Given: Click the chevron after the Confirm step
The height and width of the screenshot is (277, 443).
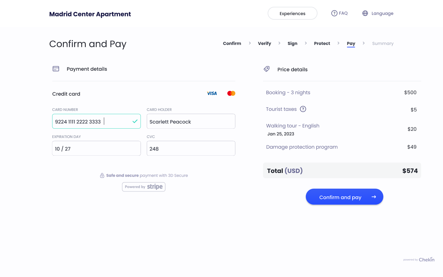Looking at the screenshot, I should click(250, 43).
